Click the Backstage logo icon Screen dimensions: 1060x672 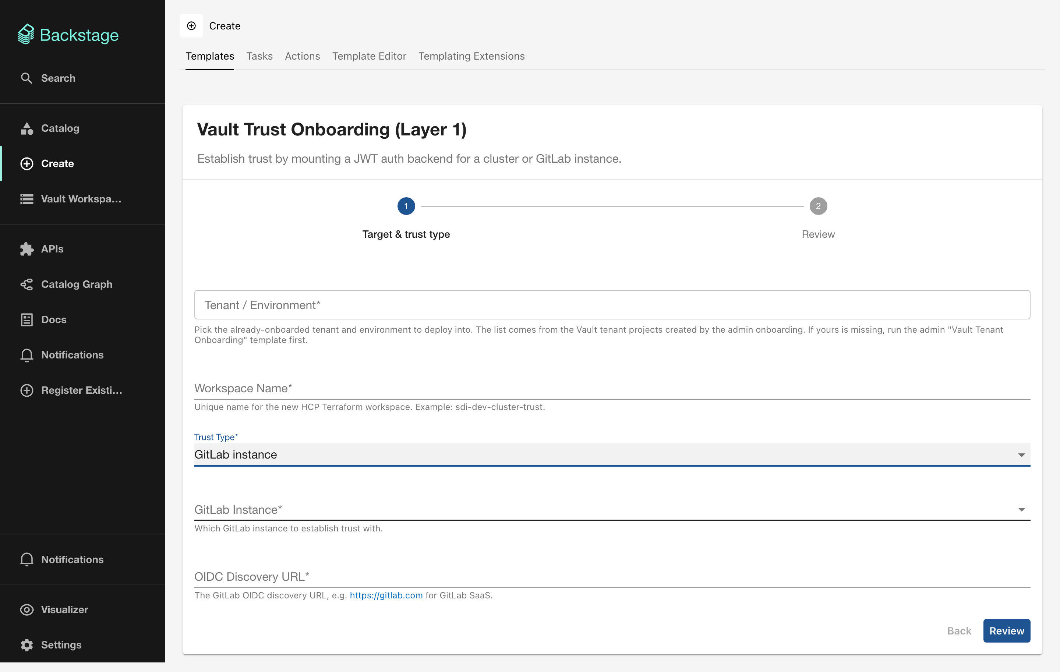(25, 34)
